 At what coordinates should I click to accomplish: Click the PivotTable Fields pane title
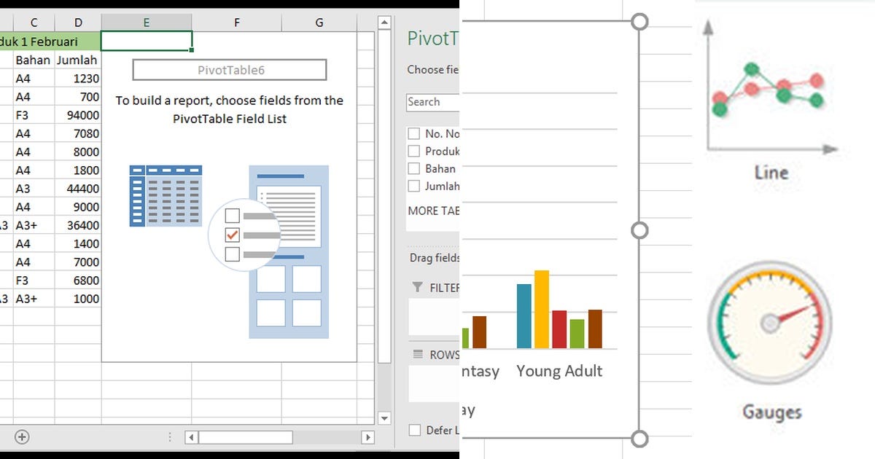(x=432, y=38)
